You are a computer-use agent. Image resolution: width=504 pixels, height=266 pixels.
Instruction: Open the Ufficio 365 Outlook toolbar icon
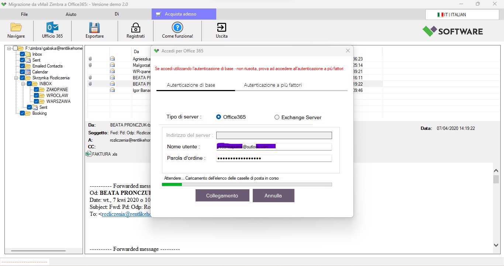(x=52, y=27)
